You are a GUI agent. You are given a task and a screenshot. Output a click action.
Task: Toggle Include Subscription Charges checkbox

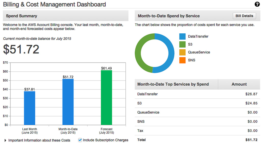80,140
